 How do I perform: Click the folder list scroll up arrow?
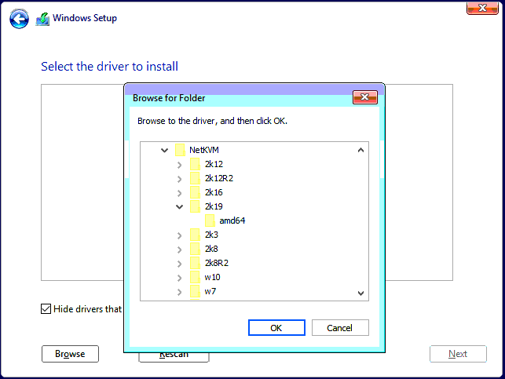click(x=360, y=150)
